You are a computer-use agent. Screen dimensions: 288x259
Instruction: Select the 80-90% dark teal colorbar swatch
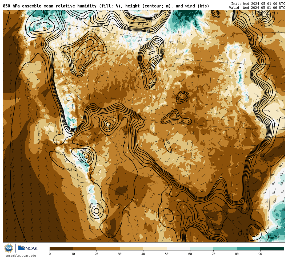pos(249,249)
